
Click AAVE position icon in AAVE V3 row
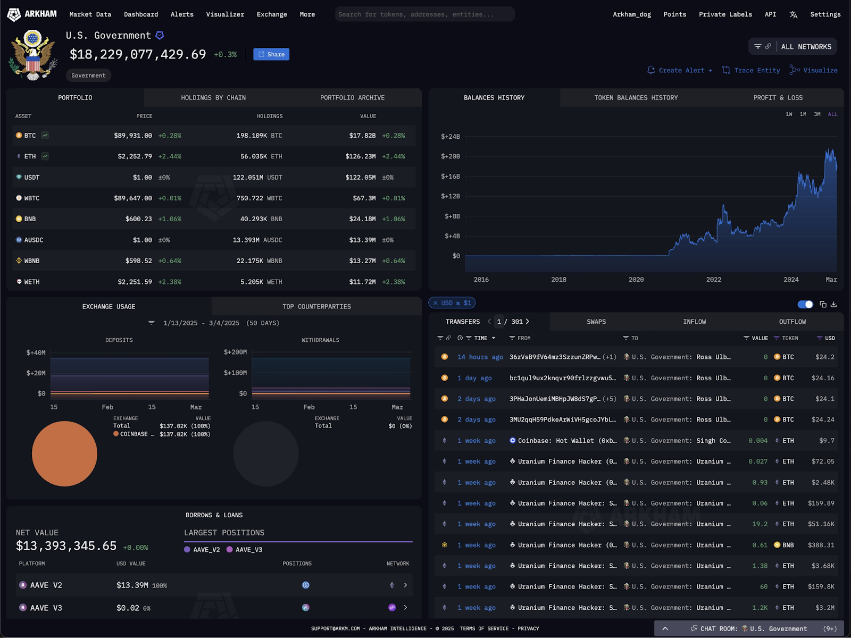(306, 608)
